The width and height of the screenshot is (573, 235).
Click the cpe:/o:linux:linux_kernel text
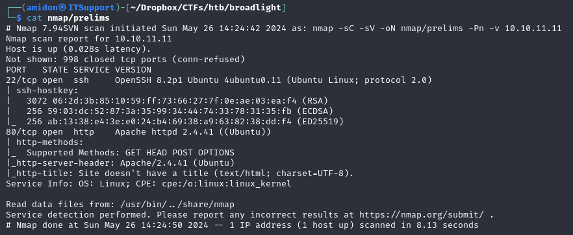(x=227, y=184)
